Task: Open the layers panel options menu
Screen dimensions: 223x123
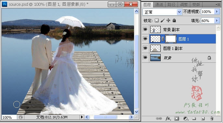Action: click(218, 5)
